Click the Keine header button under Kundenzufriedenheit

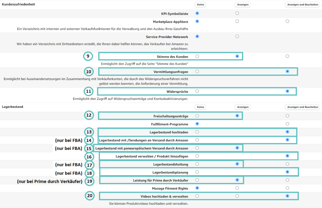(x=200, y=4)
